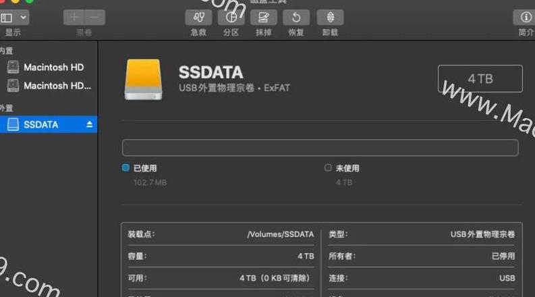Click the Restore (恢复) toolbar icon
Viewport: 535px width, 297px height.
point(296,17)
